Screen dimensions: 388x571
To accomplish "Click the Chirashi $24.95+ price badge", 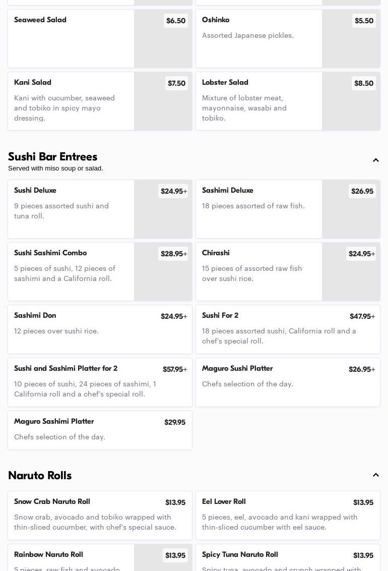I will [361, 254].
